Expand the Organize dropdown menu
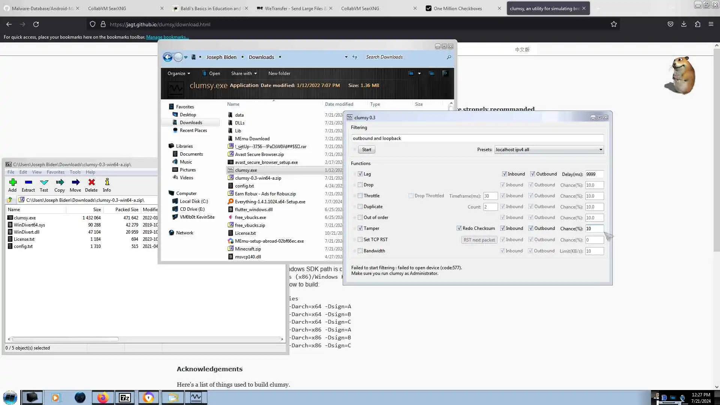Viewport: 720px width, 405px height. pos(179,73)
